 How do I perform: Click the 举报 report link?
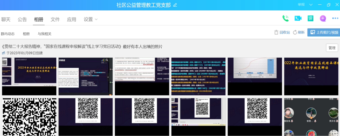point(301,5)
